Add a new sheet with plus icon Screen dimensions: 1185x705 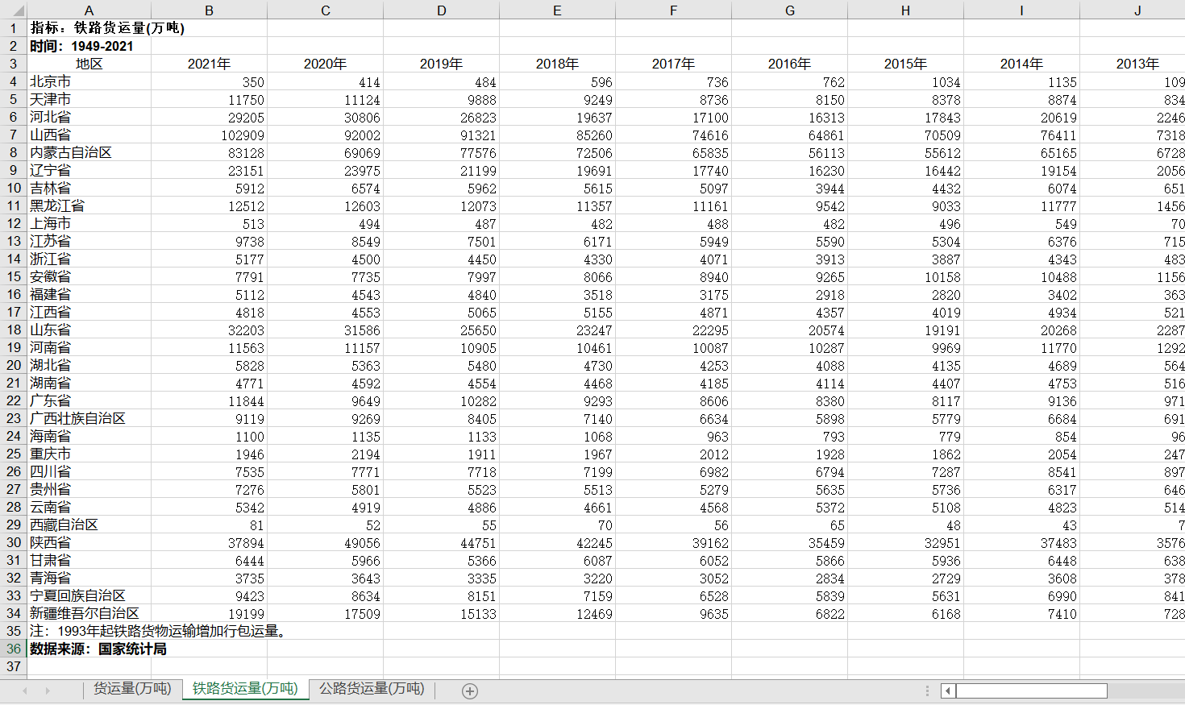470,690
